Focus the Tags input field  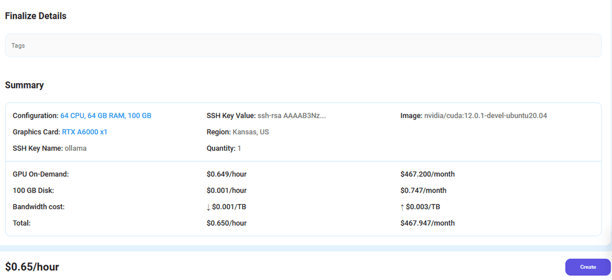tap(303, 46)
